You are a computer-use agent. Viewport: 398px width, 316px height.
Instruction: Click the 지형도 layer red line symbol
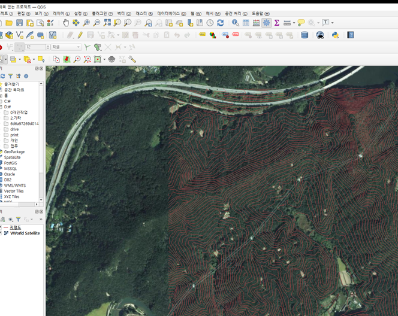coord(6,227)
